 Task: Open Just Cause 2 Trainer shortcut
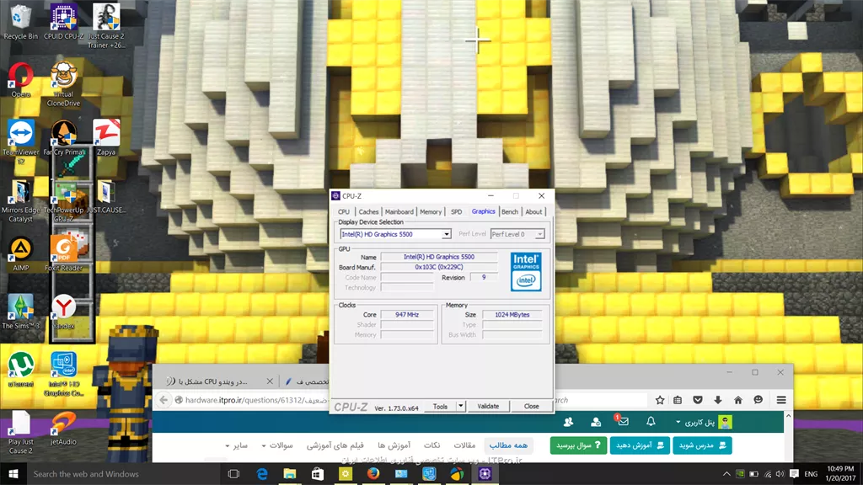106,26
